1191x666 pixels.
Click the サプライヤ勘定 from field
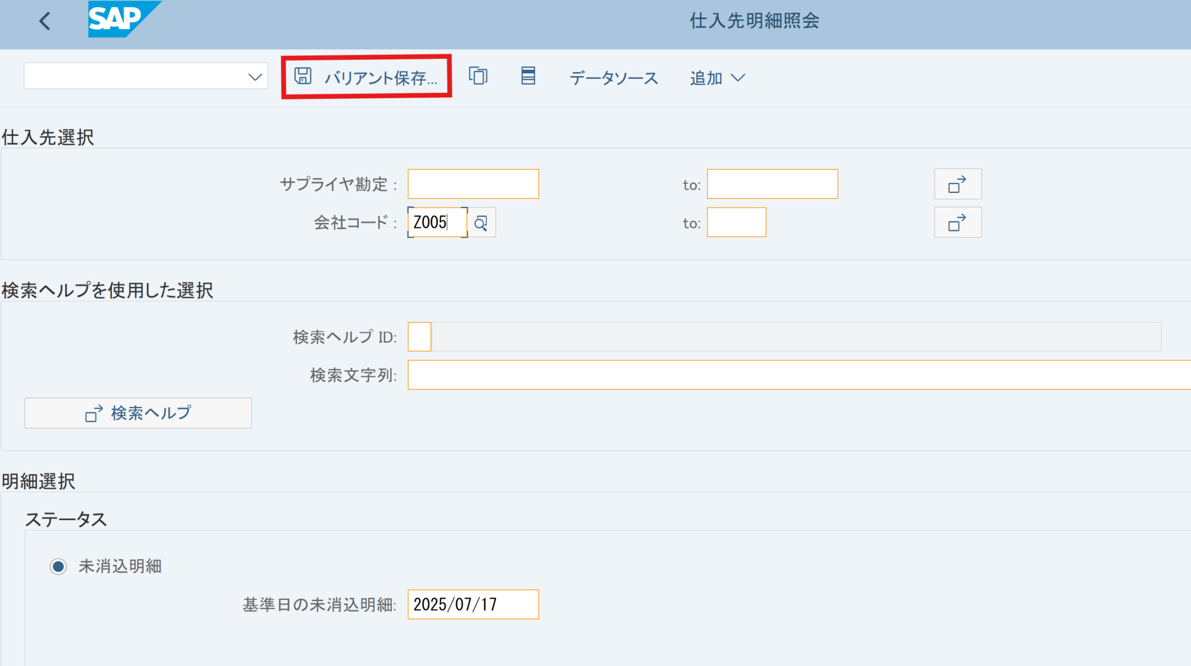(473, 184)
